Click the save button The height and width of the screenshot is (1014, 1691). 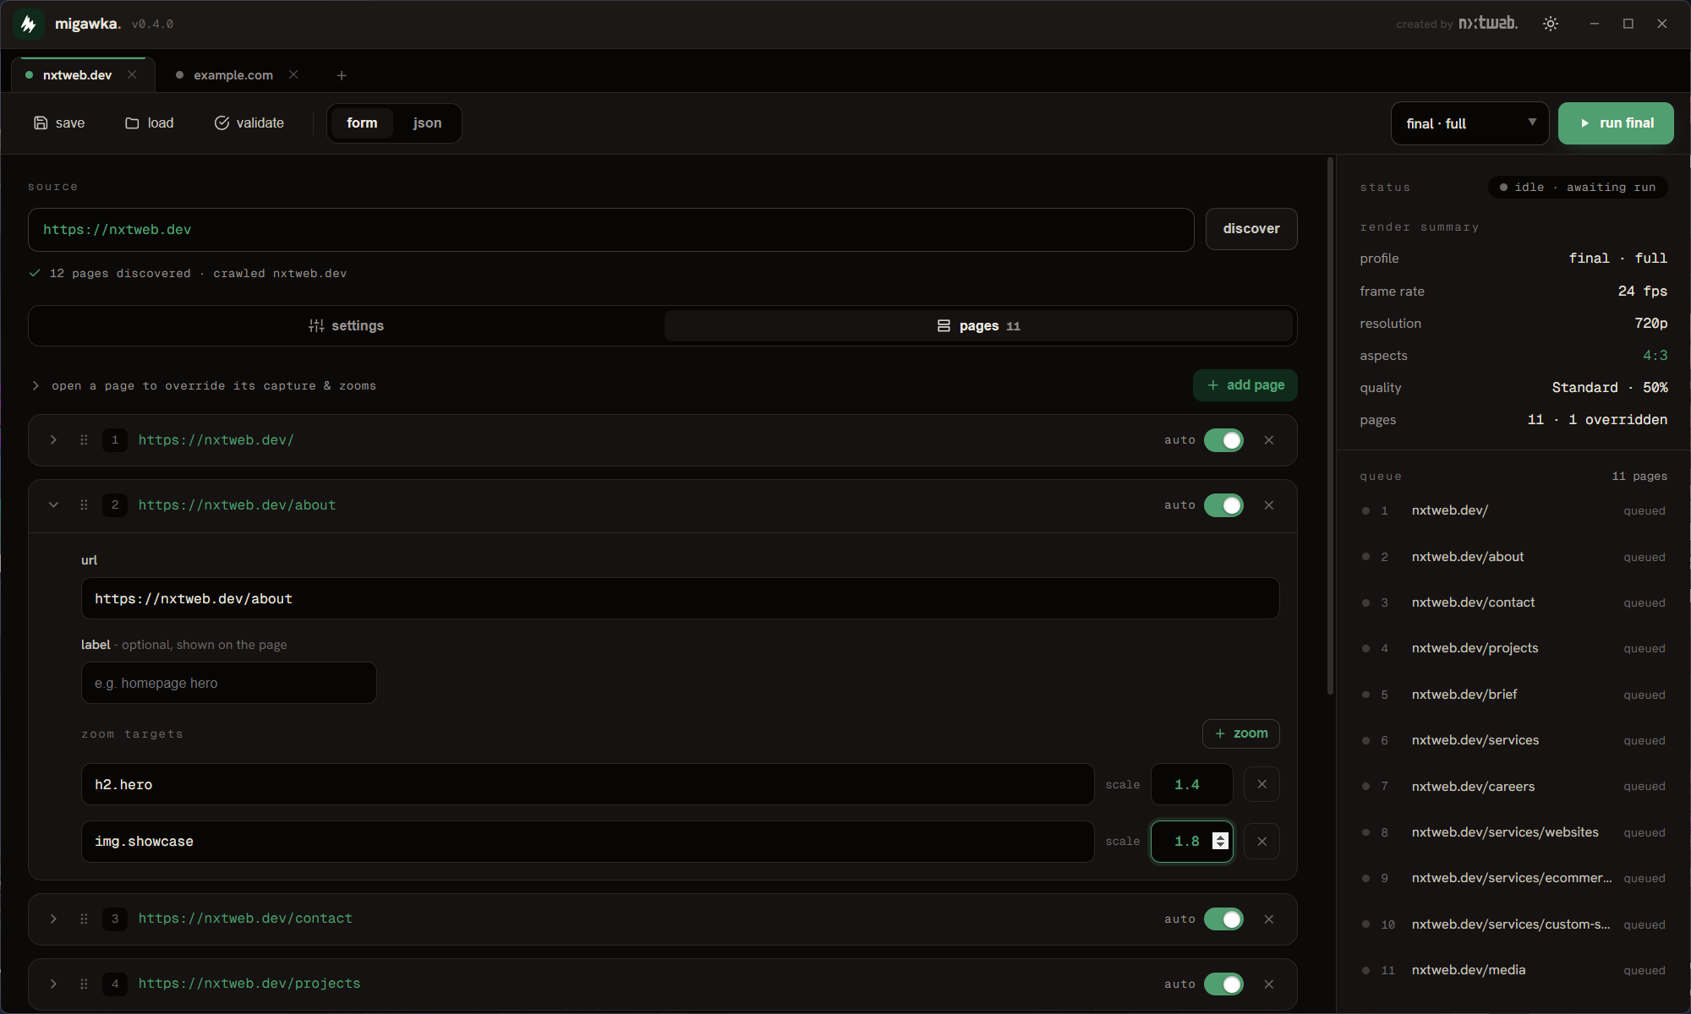[59, 123]
